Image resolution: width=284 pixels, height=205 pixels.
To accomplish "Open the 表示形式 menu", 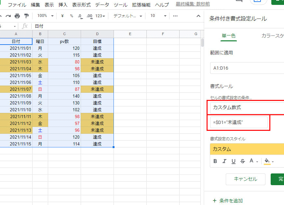I will pyautogui.click(x=81, y=5).
